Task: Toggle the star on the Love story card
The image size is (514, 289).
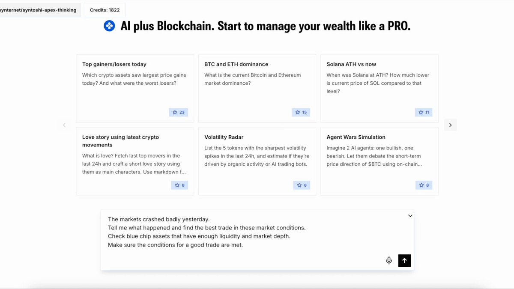Action: pyautogui.click(x=180, y=185)
